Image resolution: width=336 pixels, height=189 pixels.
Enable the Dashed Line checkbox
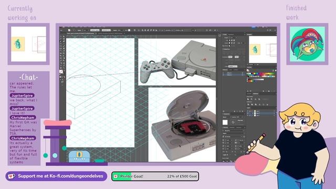pos(223,49)
